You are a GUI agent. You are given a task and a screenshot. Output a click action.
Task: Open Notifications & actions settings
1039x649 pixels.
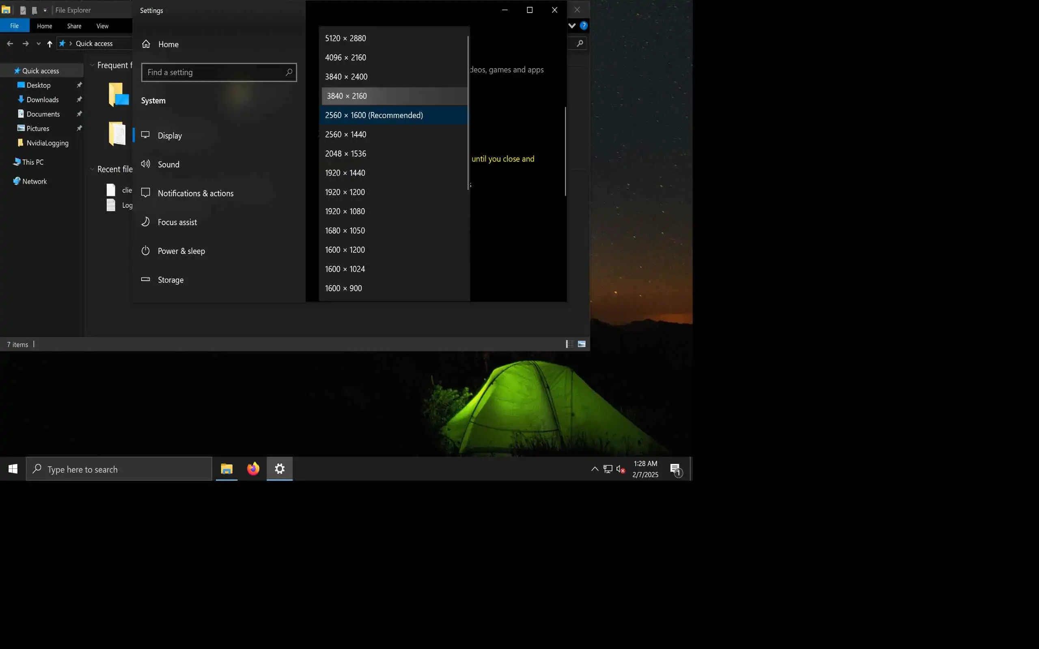[195, 193]
